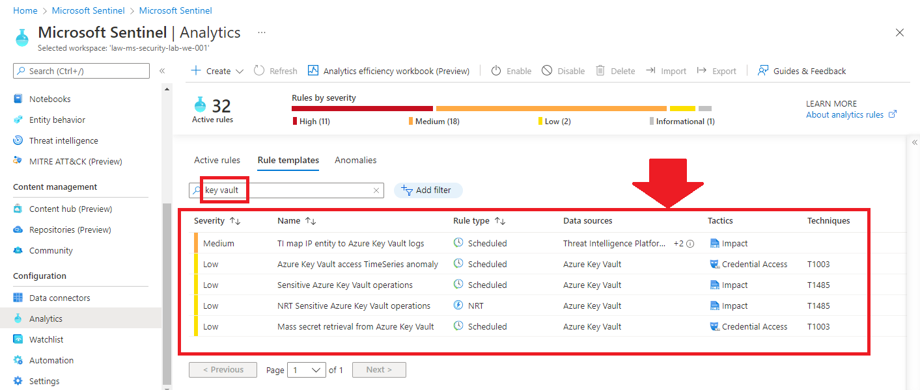Focus the sidebar Search (Ctrl+/) box
This screenshot has width=920, height=390.
[81, 71]
